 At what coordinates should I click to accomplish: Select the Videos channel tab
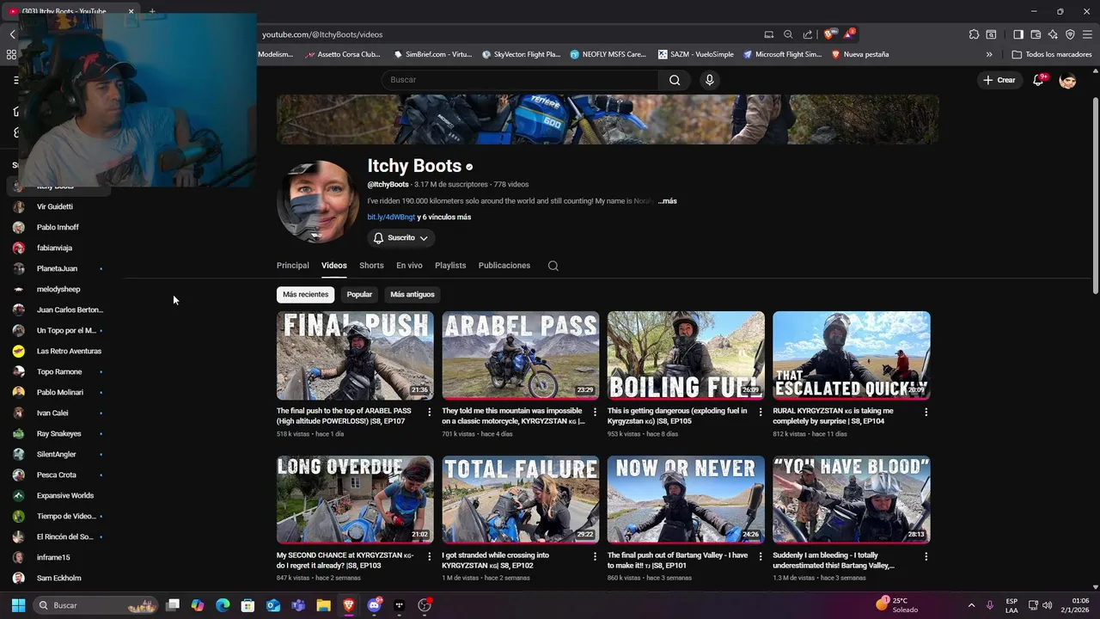[334, 266]
